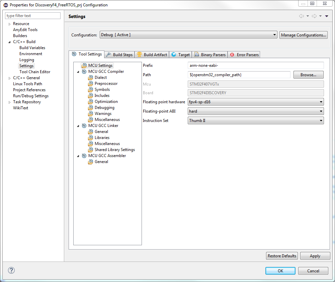This screenshot has height=282, width=335.
Task: Select Tool Chain Editor in sidebar
Action: pos(35,72)
